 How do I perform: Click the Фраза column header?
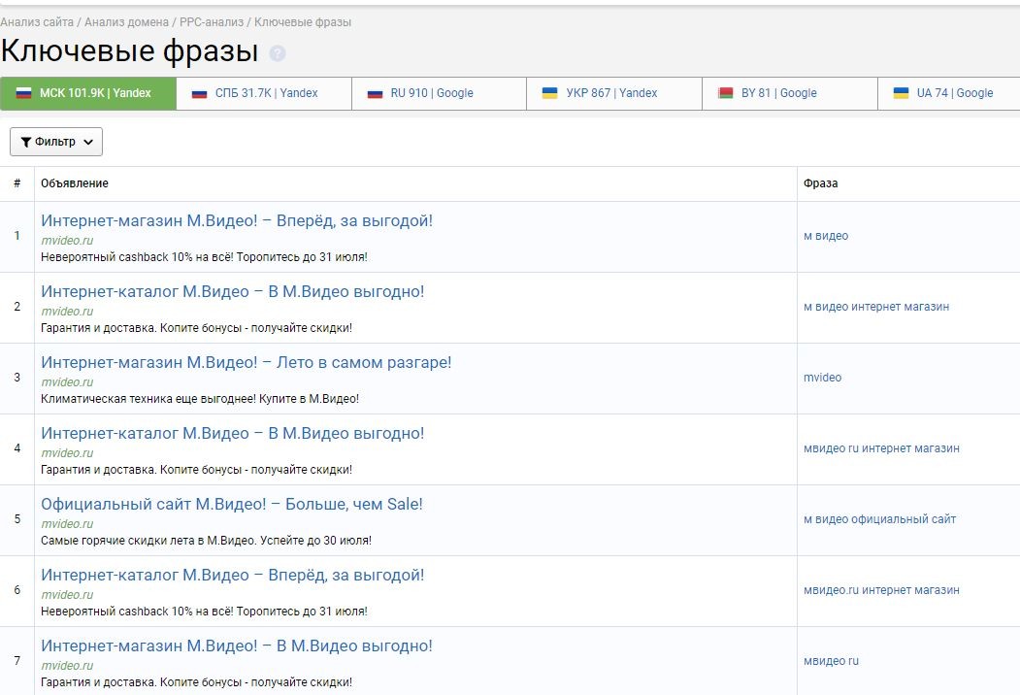click(820, 183)
